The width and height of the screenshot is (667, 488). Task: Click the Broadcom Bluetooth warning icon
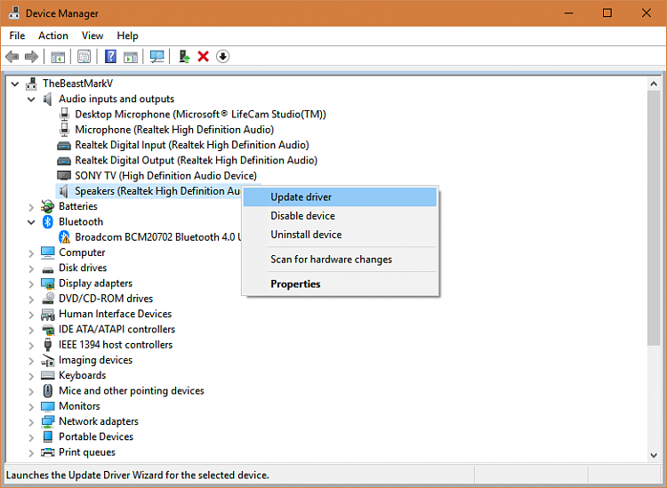[x=64, y=237]
